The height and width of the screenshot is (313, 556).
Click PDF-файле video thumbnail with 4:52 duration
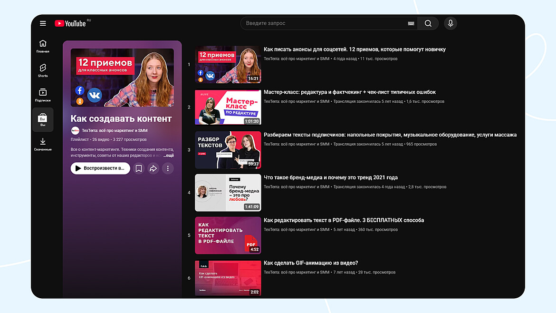[x=228, y=235]
